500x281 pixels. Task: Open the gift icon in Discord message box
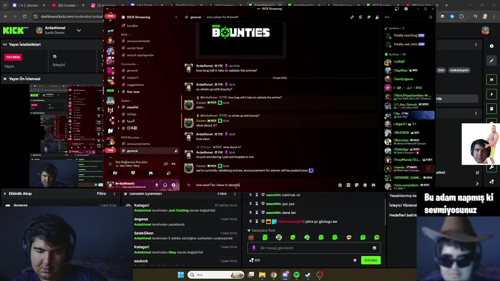(x=340, y=185)
